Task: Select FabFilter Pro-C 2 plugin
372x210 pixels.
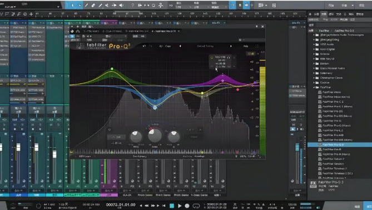Action: tap(333, 102)
